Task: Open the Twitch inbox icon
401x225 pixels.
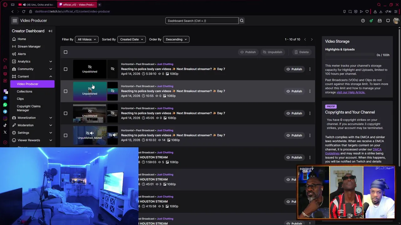Action: pos(380,21)
